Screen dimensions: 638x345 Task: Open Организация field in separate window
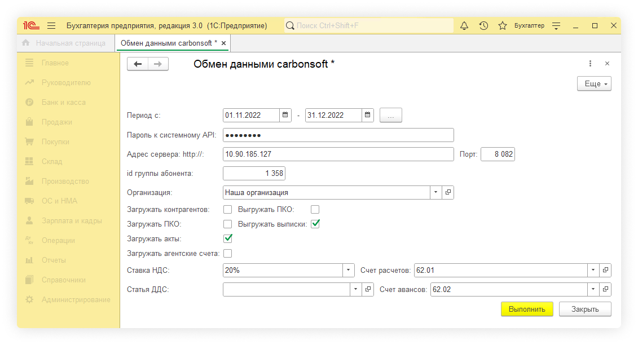pos(448,193)
